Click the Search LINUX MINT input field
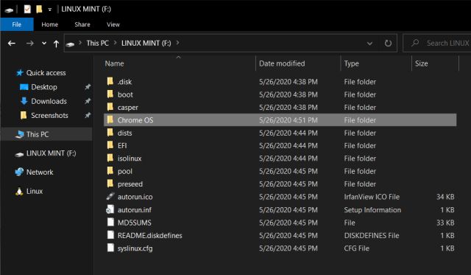Viewport: 471px width, 275px height. [x=437, y=43]
